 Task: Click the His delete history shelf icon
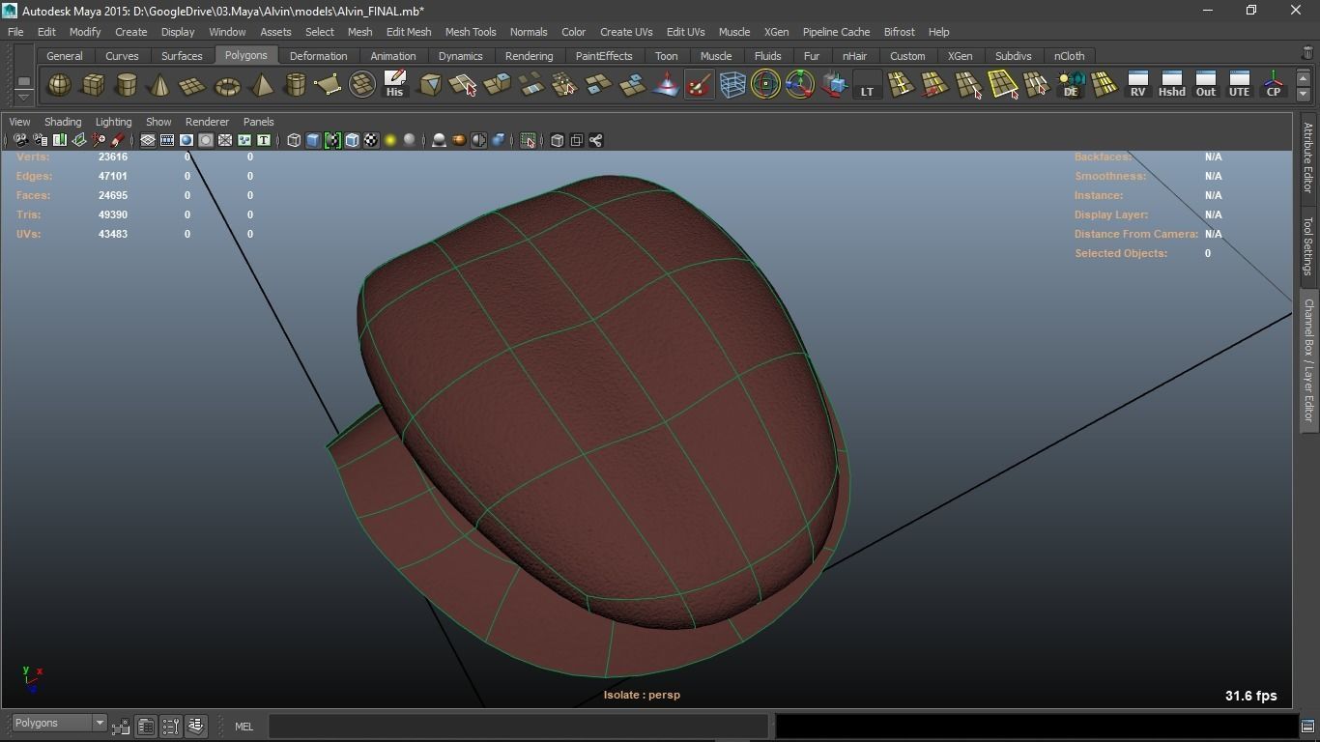pos(394,85)
